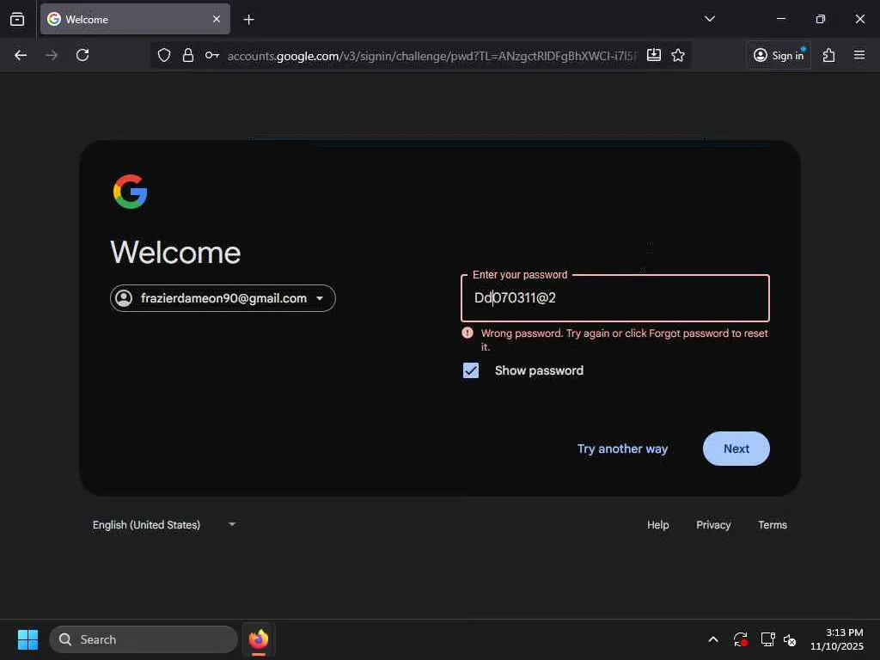
Task: Click the install/save page icon in address bar
Action: 654,55
